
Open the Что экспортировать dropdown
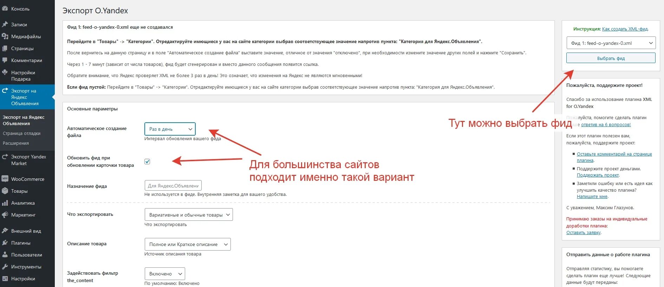(x=189, y=215)
